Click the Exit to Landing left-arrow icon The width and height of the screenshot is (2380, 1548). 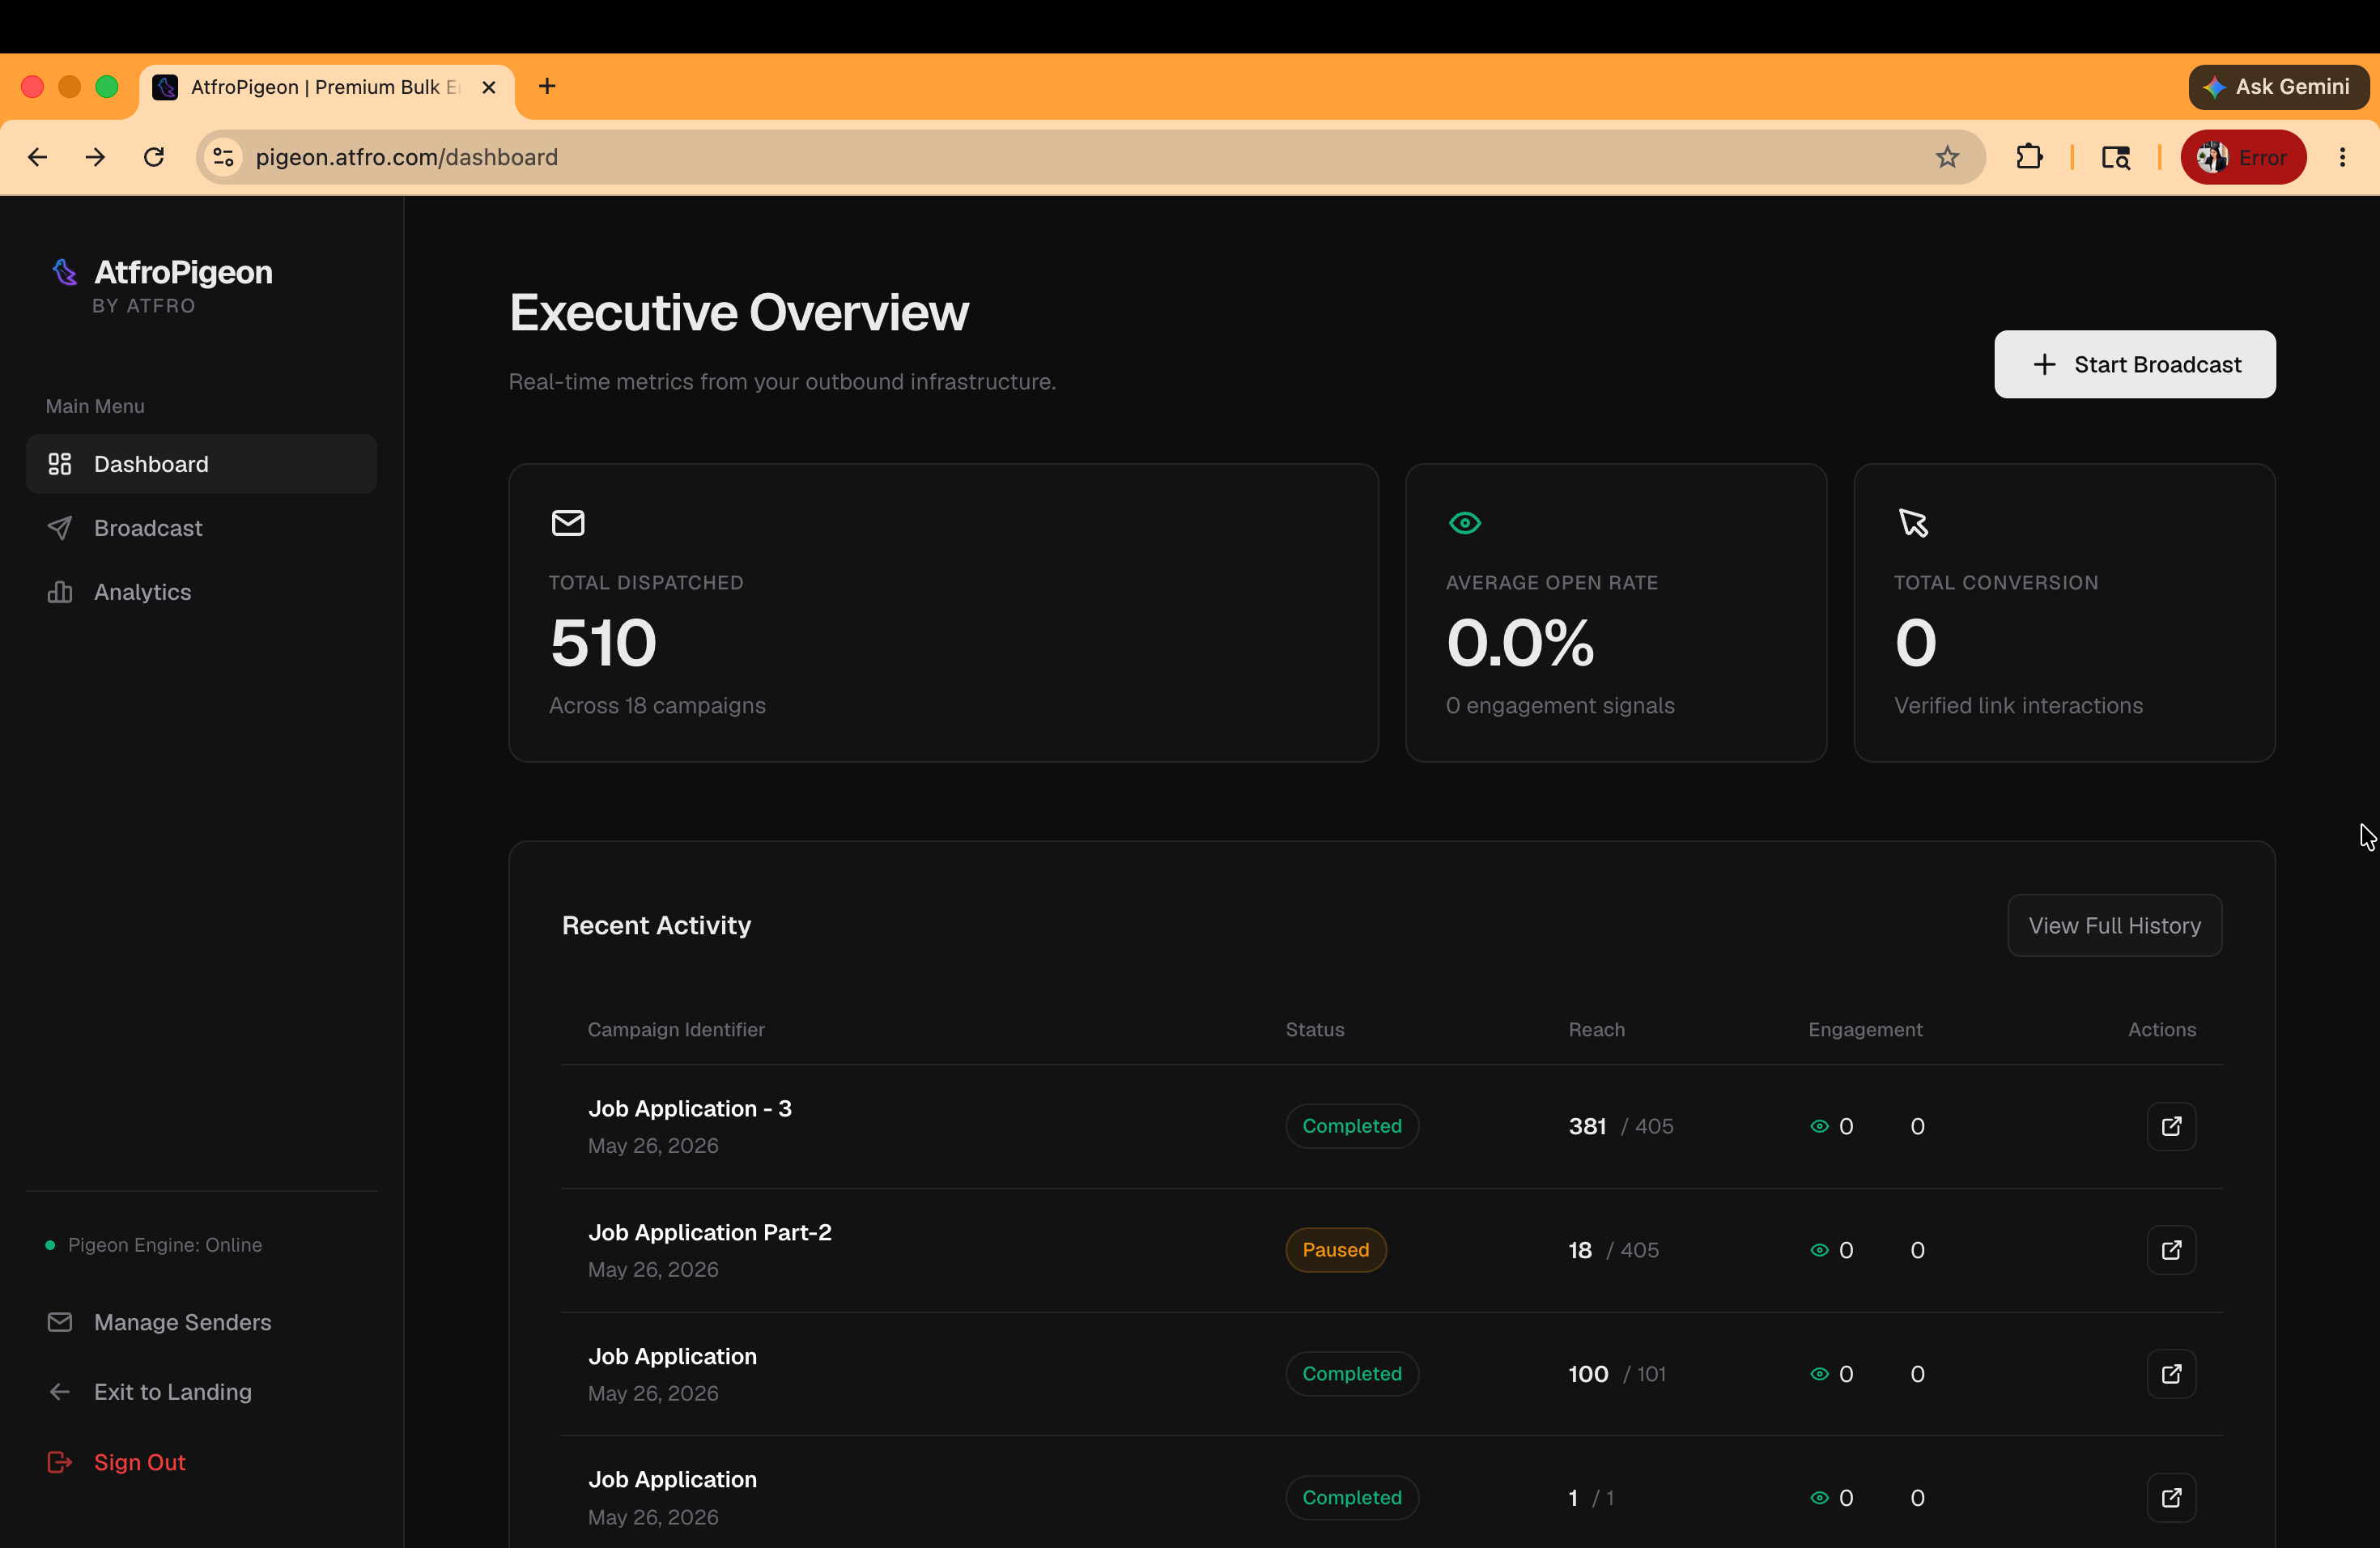(60, 1392)
